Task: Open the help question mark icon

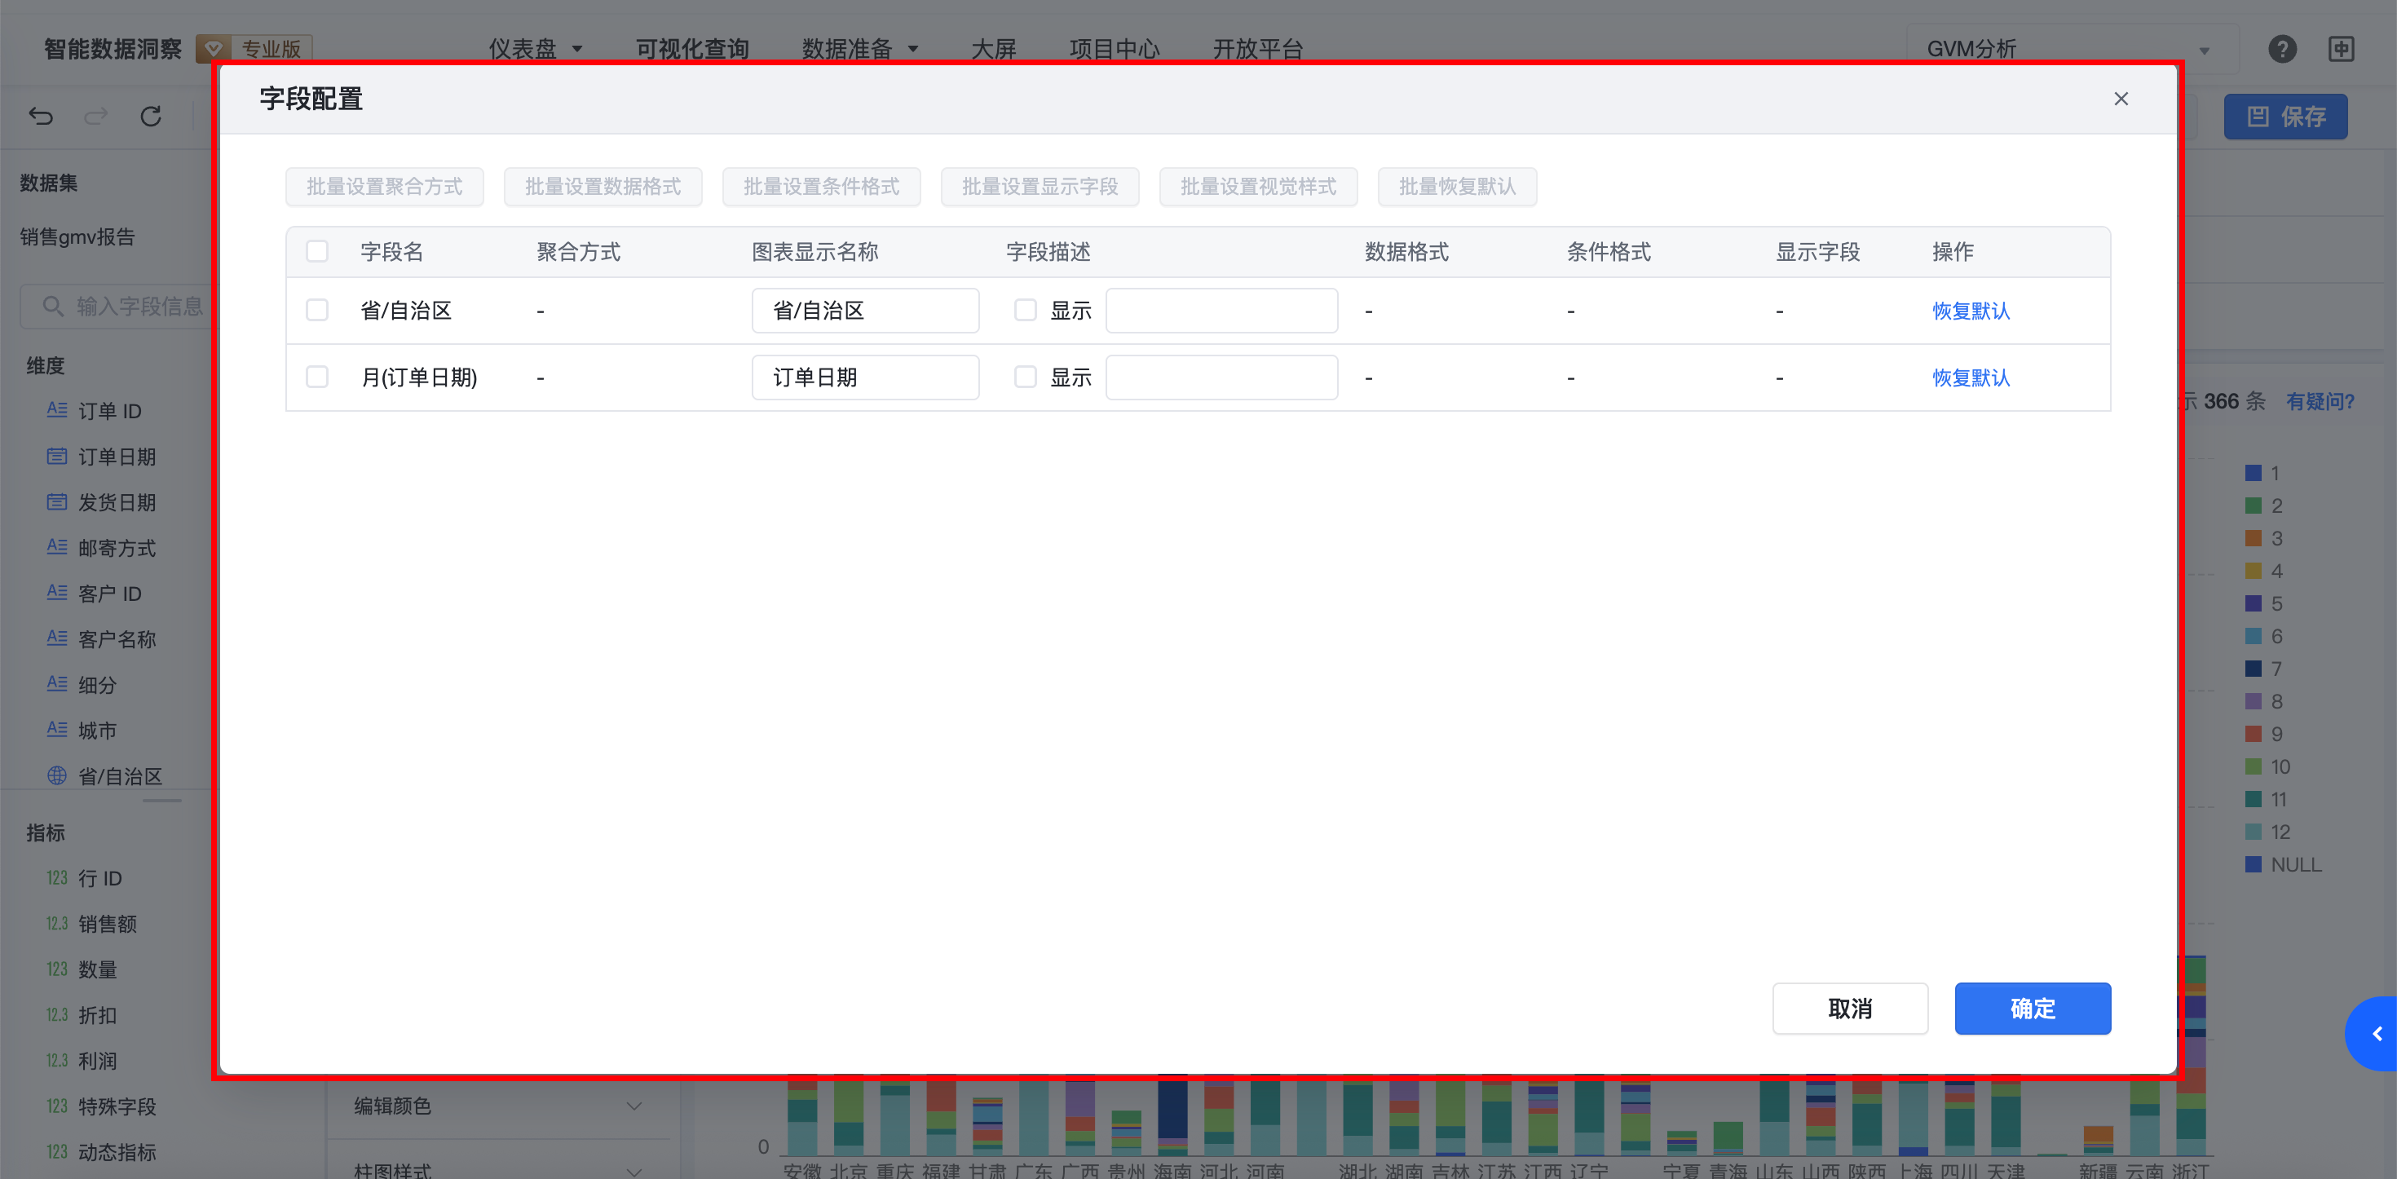Action: 2281,49
